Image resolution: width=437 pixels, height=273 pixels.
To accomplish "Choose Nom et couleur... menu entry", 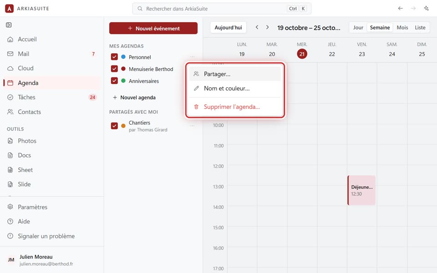I will (235, 88).
